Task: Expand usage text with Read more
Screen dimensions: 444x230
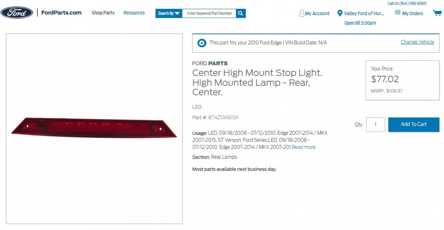Action: [303, 147]
